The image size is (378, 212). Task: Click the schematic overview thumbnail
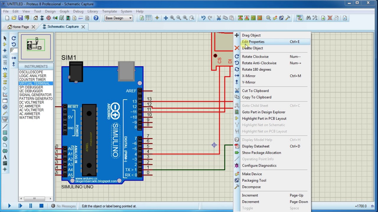[x=36, y=47]
